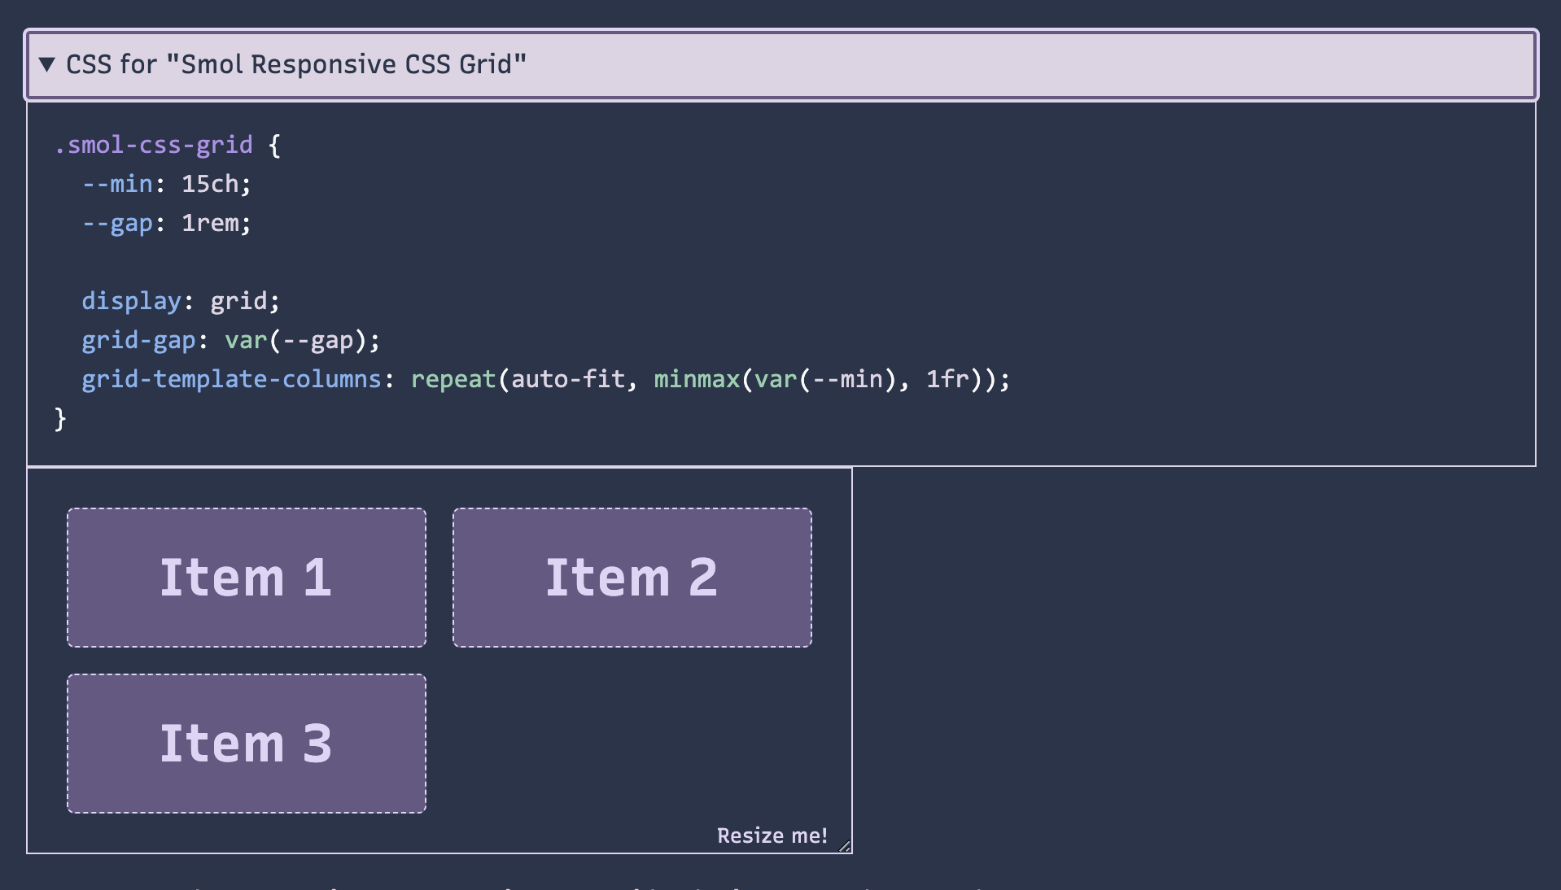1561x890 pixels.
Task: Select the Item 2 grid box
Action: [x=632, y=578]
